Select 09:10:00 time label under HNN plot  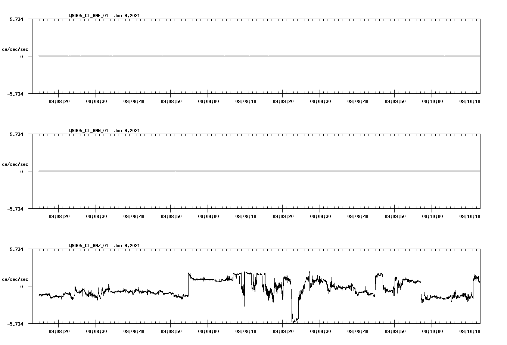tap(432, 216)
